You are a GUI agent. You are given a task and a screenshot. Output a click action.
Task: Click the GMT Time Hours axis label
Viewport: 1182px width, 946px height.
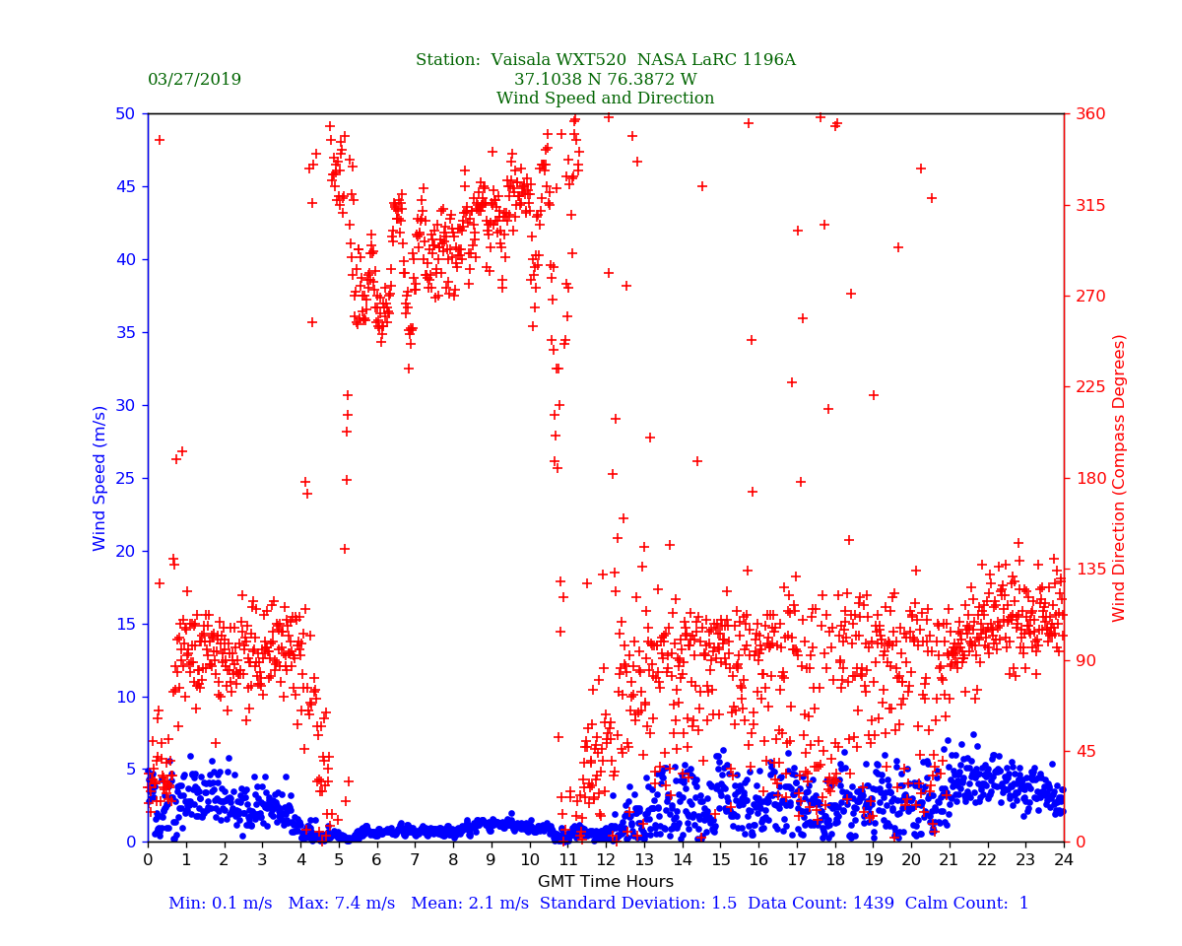(x=605, y=882)
